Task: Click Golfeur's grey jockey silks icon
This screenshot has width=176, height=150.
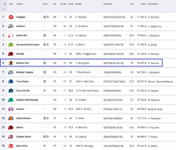Action: [x=11, y=26]
